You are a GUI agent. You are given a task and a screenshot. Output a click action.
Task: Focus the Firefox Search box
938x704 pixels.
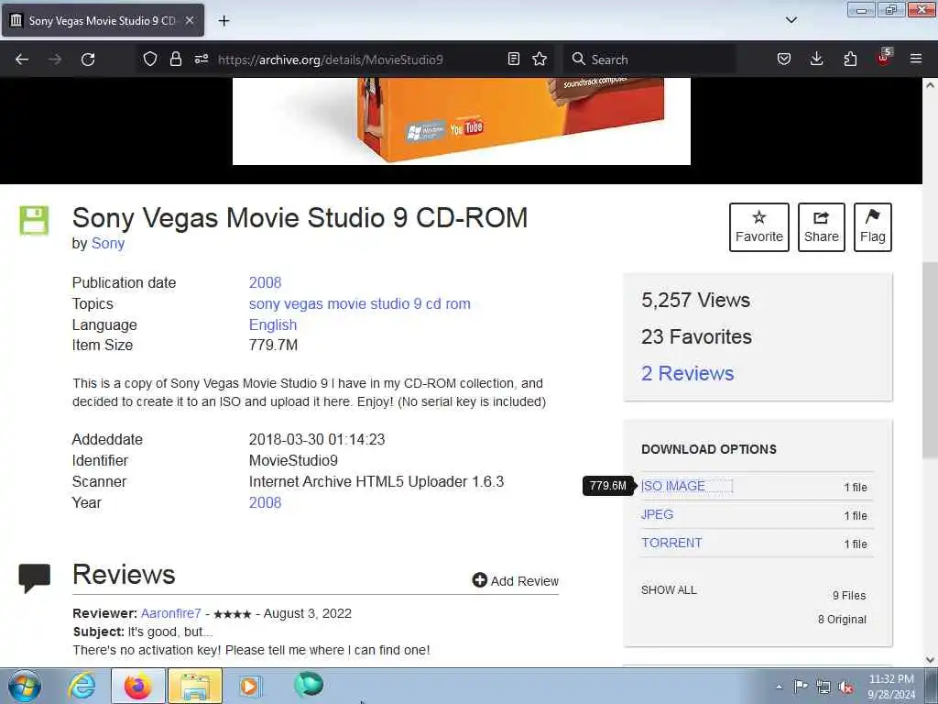click(651, 60)
